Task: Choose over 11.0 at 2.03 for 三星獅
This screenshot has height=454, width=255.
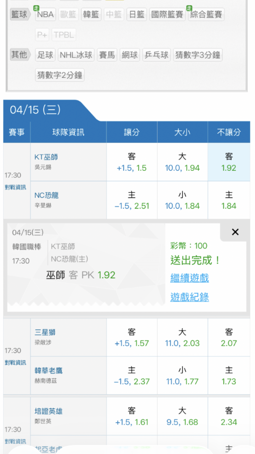Action: [x=182, y=337]
